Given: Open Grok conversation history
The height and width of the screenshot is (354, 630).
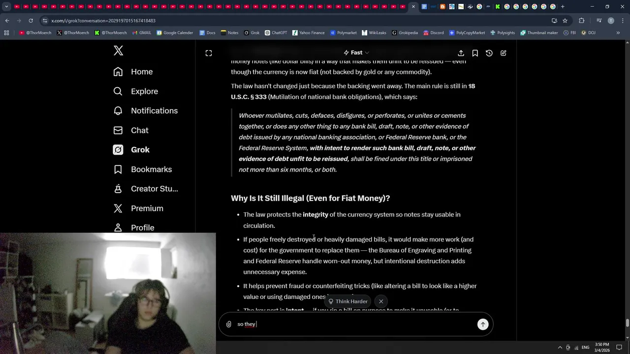Looking at the screenshot, I should [x=489, y=53].
